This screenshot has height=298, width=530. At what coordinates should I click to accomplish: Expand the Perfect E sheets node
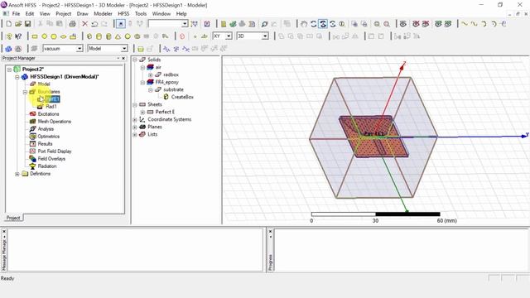[142, 112]
